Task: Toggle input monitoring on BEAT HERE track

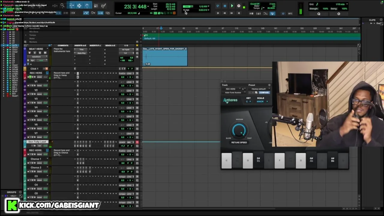Action: [34, 53]
